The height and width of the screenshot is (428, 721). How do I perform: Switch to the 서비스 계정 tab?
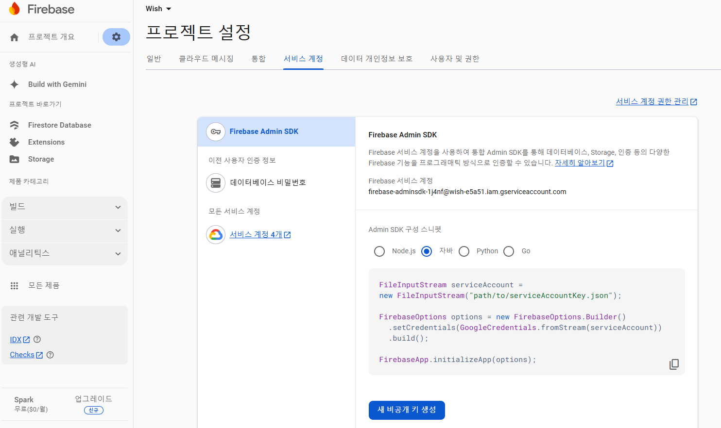click(x=304, y=59)
